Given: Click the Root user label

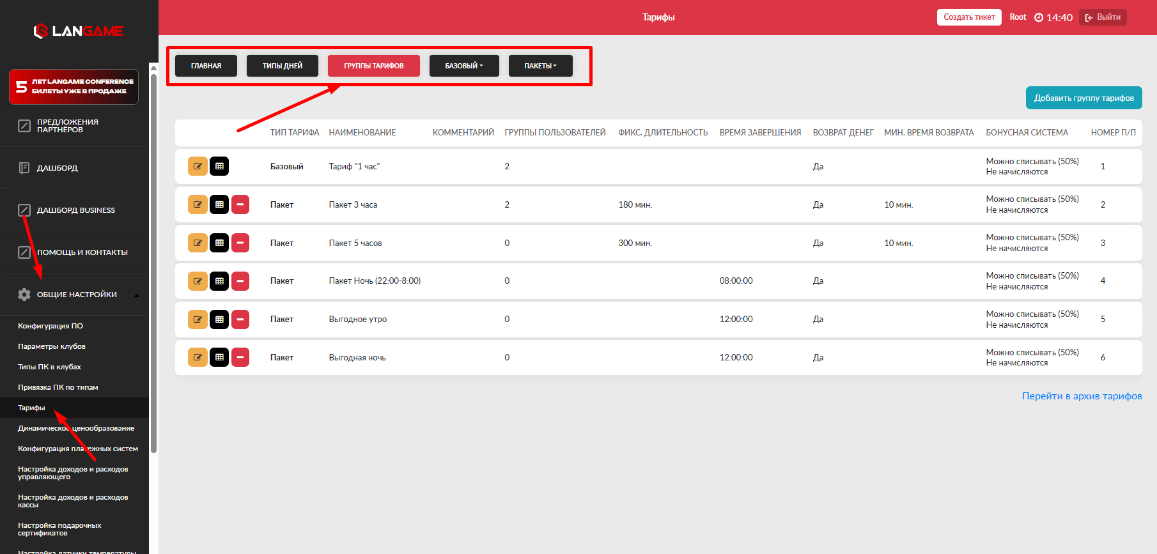Looking at the screenshot, I should (x=1018, y=17).
